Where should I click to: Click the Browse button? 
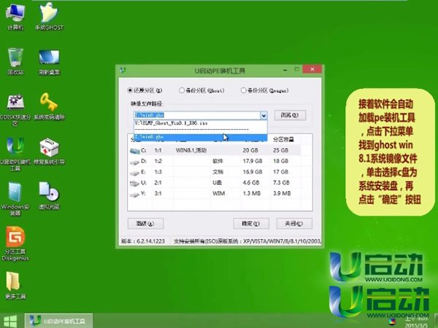pos(290,115)
